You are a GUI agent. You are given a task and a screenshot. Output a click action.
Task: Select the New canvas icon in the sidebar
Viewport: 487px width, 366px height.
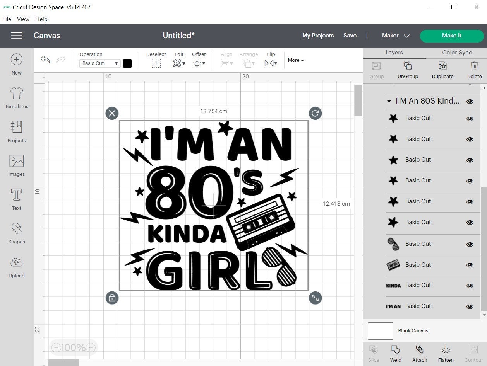16,64
